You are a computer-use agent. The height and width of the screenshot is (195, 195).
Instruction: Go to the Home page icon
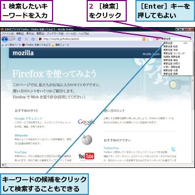pos(33,39)
